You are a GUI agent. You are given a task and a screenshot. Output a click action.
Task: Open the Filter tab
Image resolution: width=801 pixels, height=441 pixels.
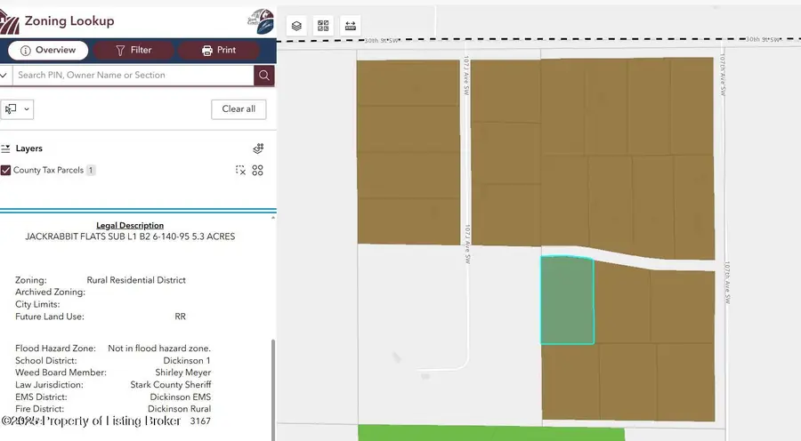point(133,50)
